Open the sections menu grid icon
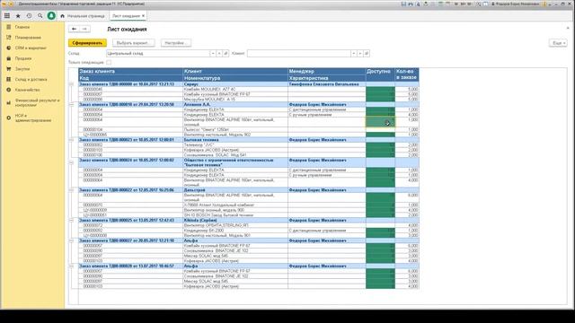Screen dimensions: 575x323 [x=7, y=16]
